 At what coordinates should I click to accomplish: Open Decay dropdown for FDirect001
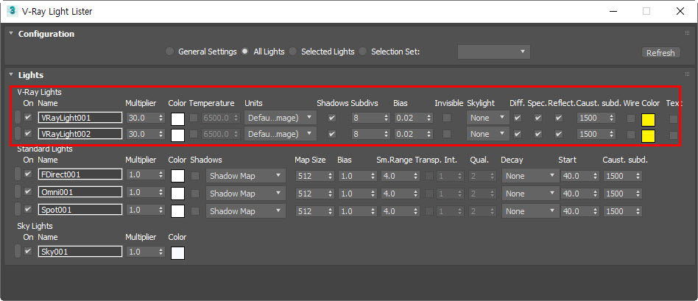click(x=529, y=176)
